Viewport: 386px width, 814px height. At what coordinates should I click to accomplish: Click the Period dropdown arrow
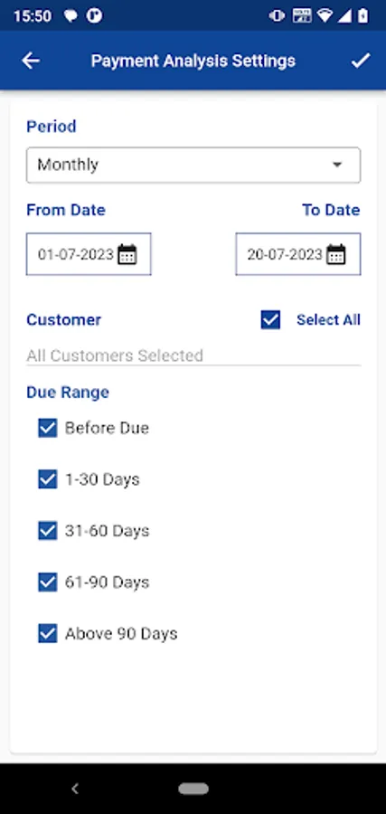coord(337,166)
